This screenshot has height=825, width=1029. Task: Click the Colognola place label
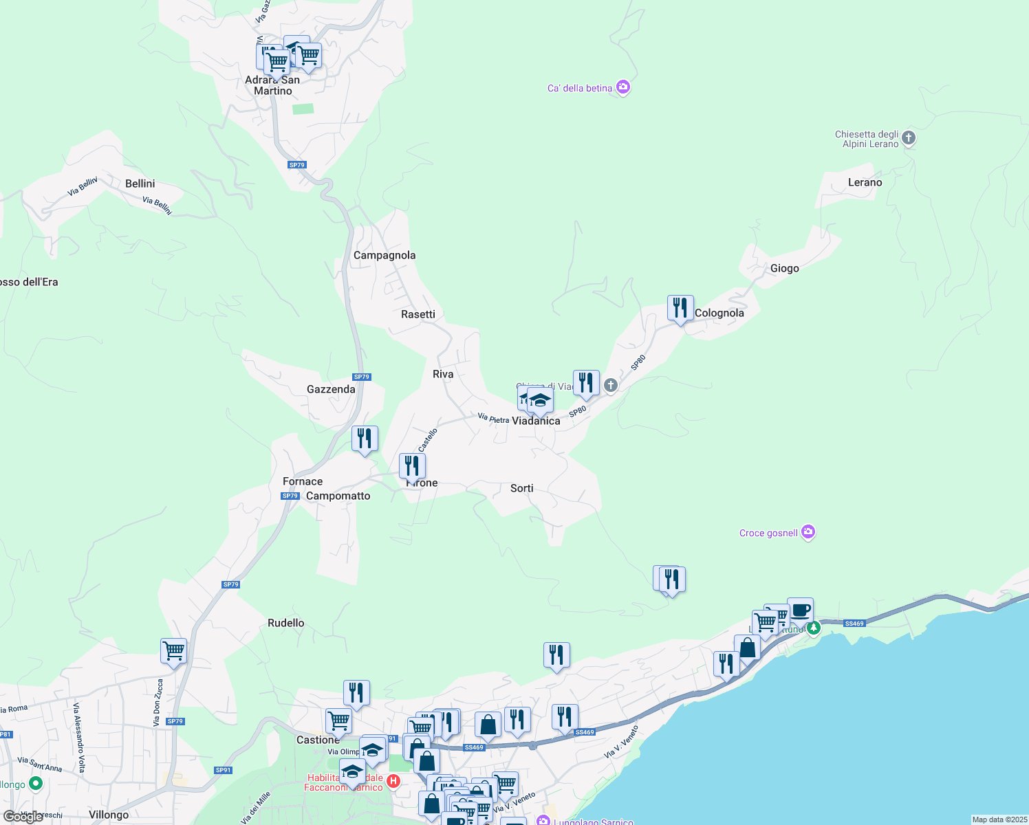(719, 313)
